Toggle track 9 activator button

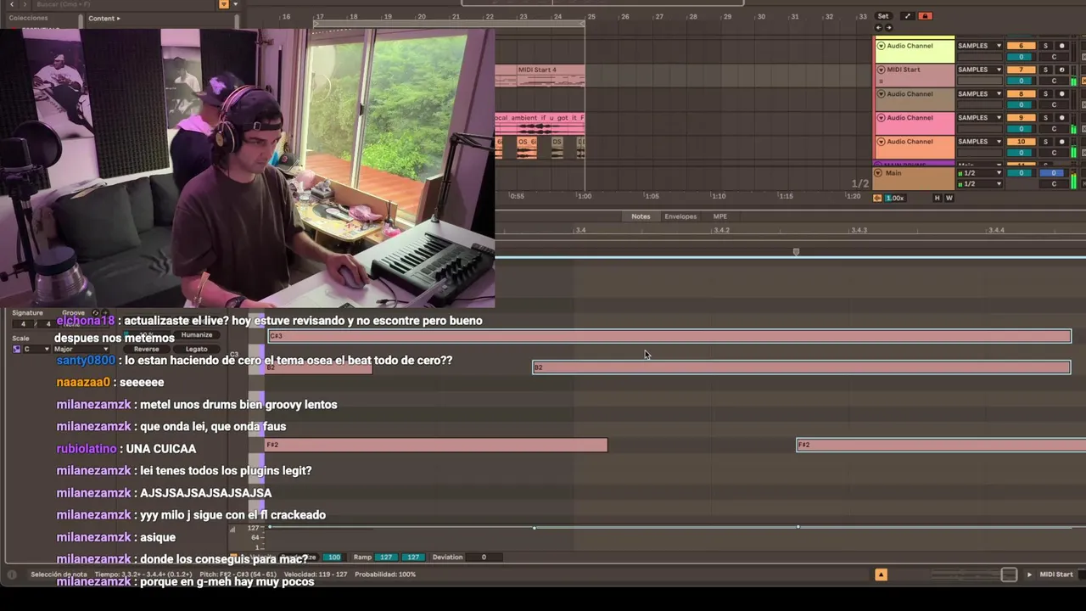coord(1021,118)
